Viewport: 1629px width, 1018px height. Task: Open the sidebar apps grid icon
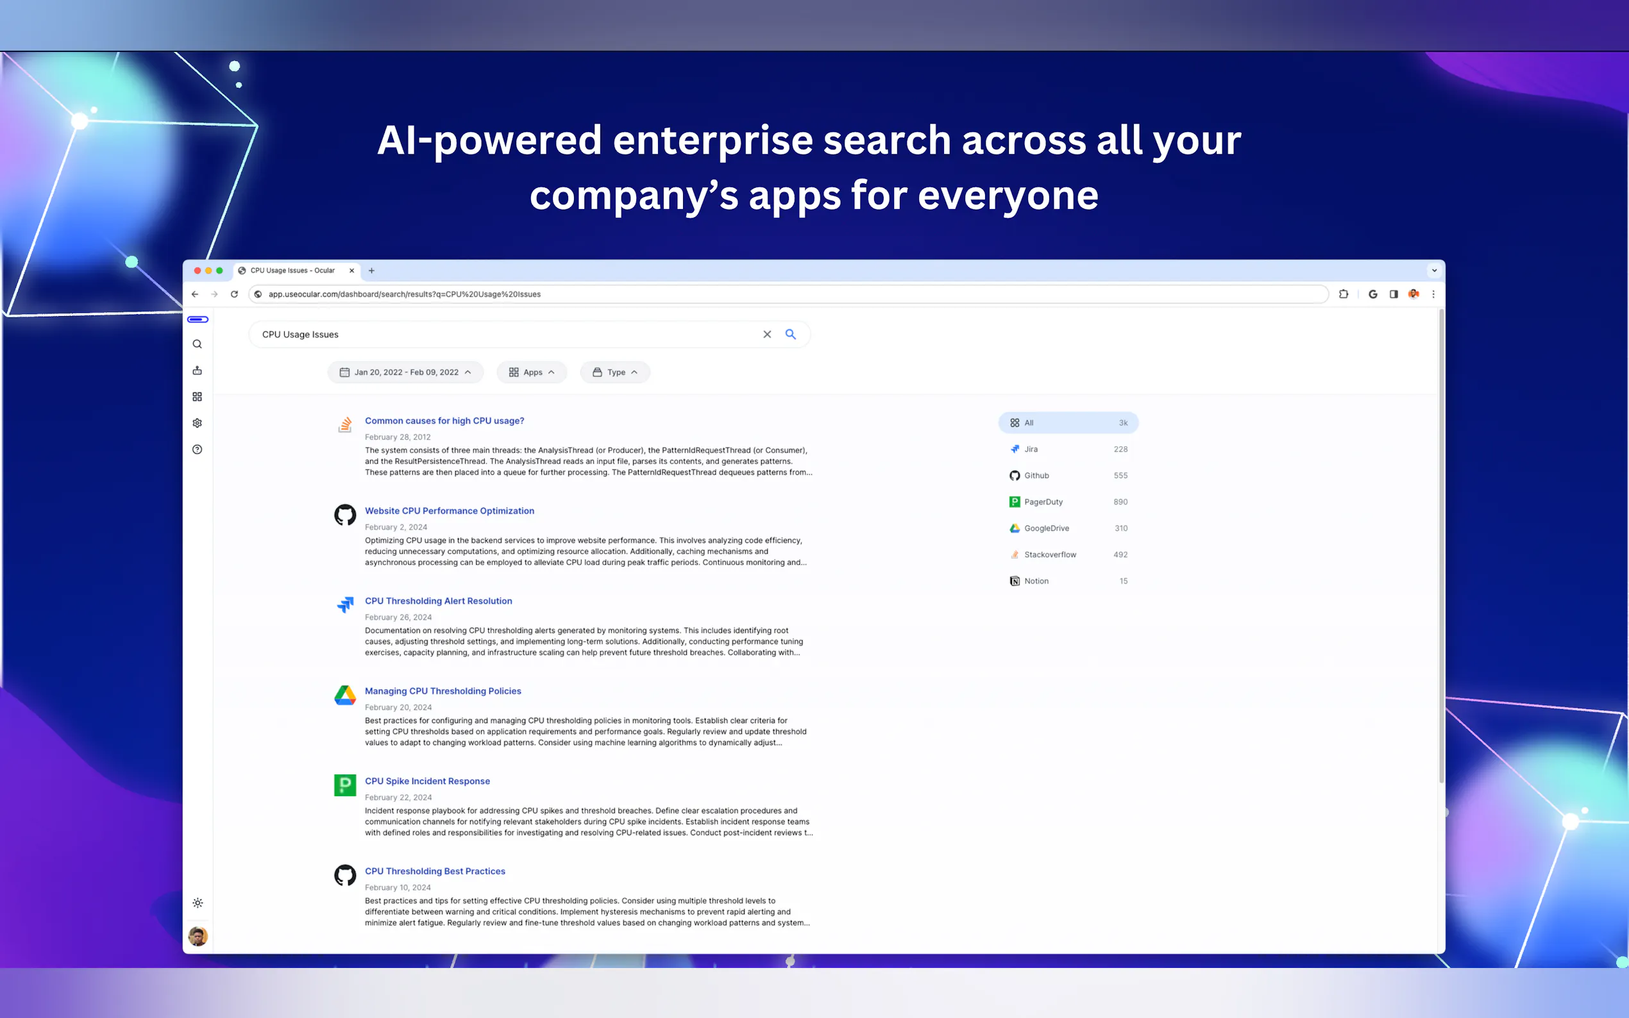tap(198, 397)
